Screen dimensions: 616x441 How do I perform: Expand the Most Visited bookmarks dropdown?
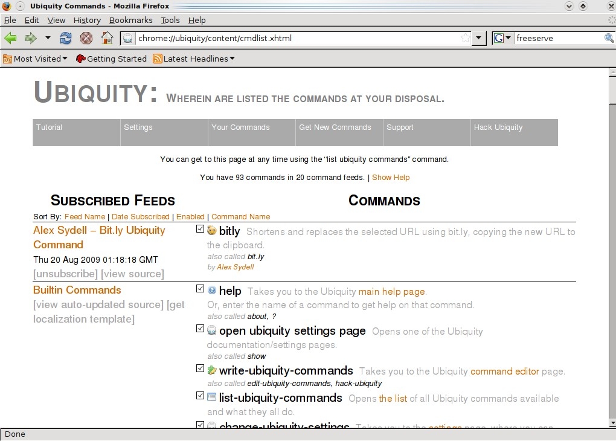click(x=65, y=59)
